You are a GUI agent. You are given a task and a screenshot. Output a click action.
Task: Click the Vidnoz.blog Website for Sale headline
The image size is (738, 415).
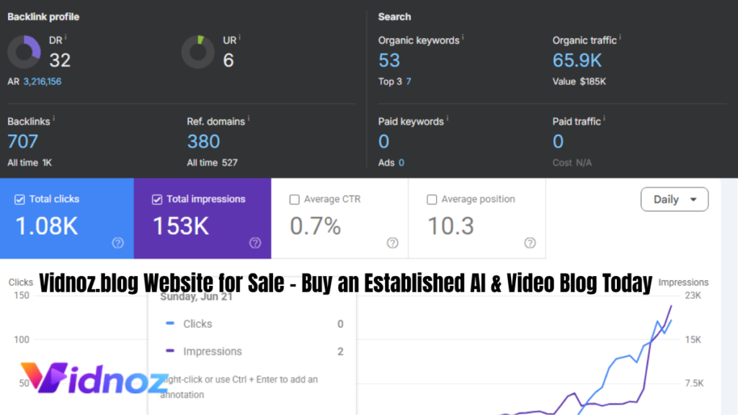[345, 282]
